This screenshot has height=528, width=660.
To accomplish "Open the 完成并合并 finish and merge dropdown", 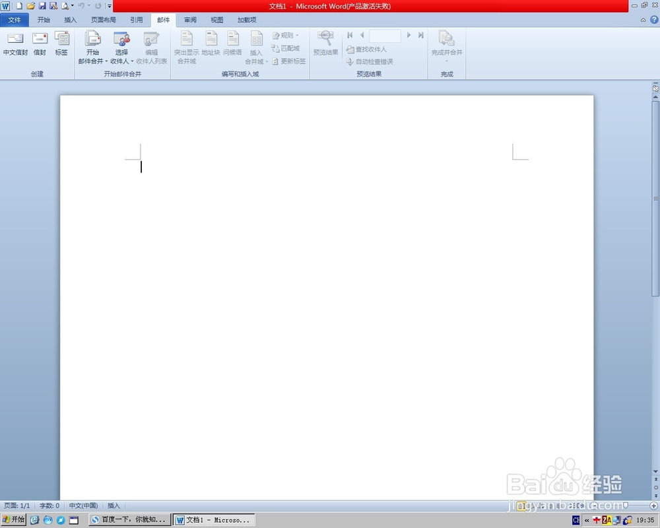I will pos(447,47).
